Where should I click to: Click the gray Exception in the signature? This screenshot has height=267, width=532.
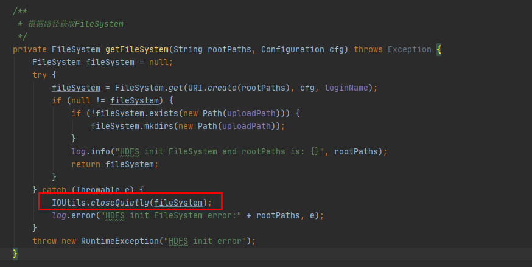click(410, 49)
